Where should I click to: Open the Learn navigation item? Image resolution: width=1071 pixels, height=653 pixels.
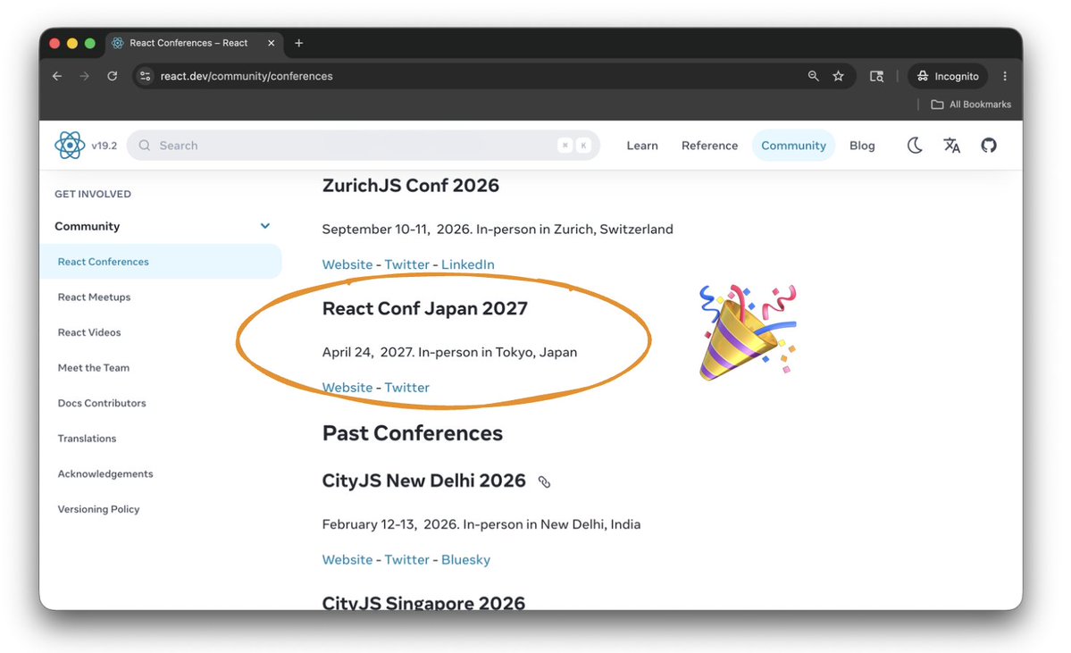642,145
